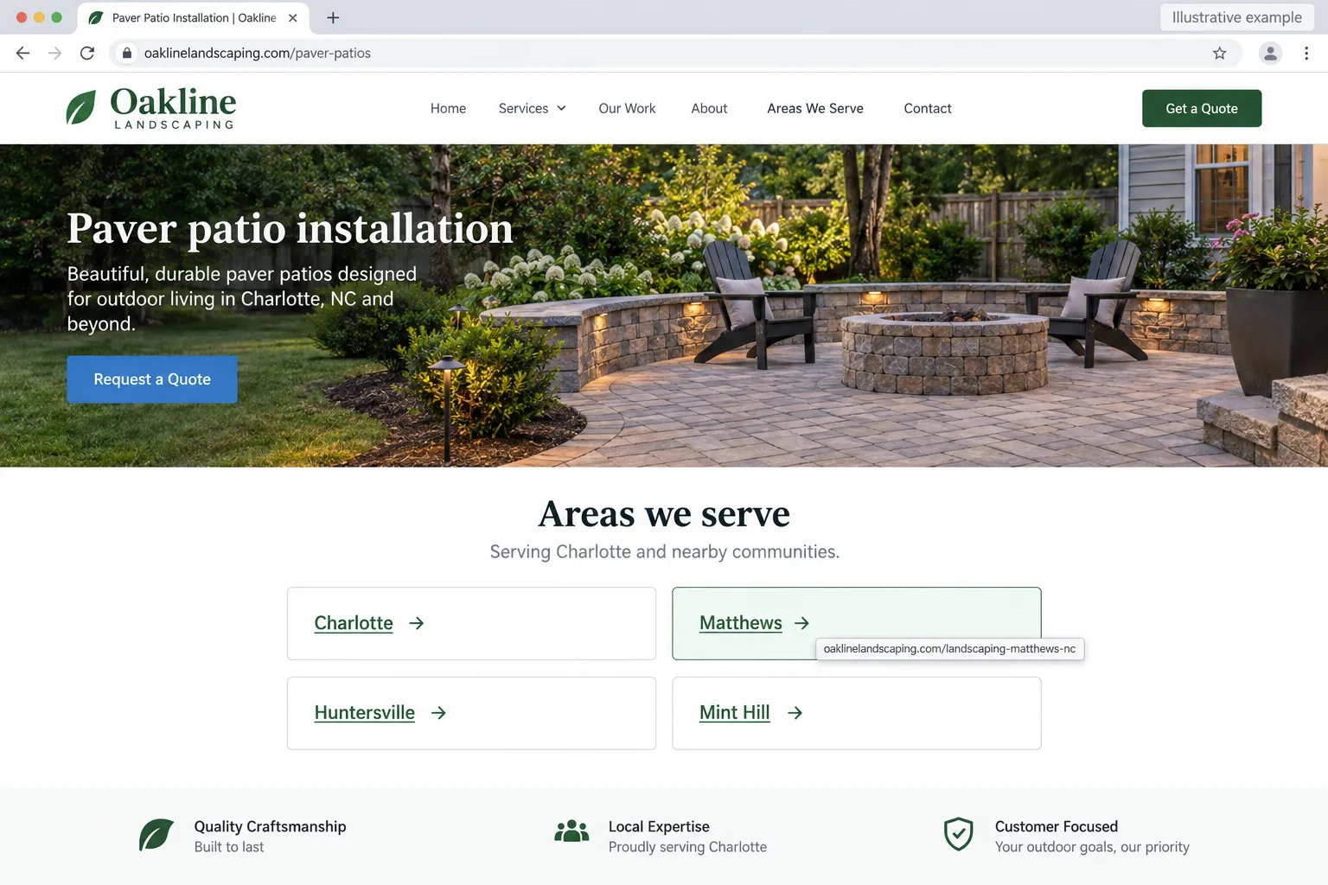Image resolution: width=1328 pixels, height=885 pixels.
Task: Open the Contact nav item
Action: 928,108
